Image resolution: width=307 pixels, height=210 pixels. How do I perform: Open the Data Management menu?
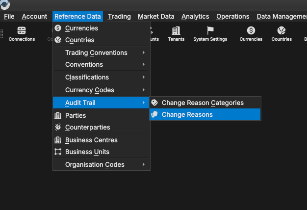click(281, 17)
